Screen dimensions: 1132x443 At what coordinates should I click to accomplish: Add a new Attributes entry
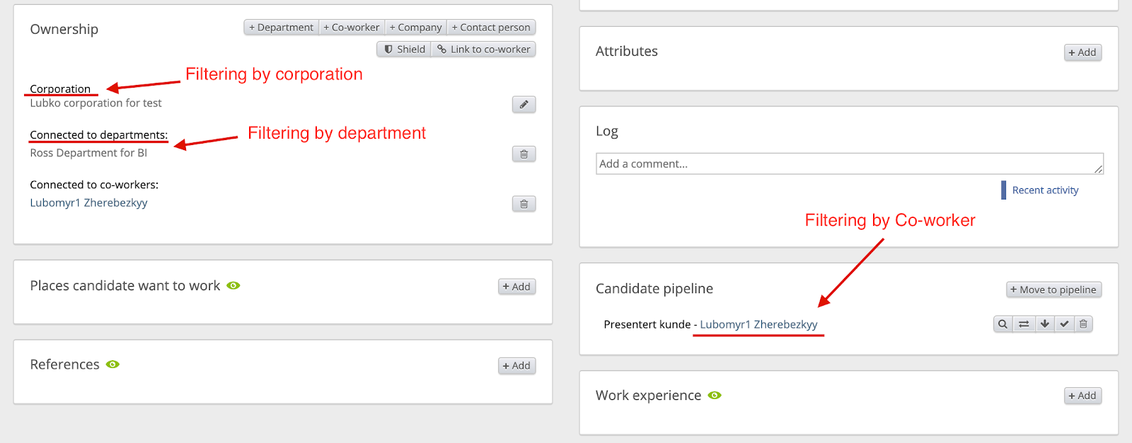[1082, 52]
